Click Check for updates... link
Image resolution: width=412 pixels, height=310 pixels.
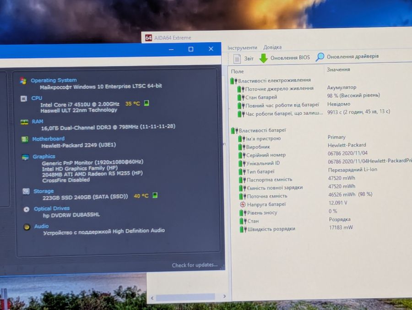pyautogui.click(x=195, y=265)
